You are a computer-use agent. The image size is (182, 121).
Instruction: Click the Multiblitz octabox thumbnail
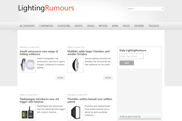[75, 65]
